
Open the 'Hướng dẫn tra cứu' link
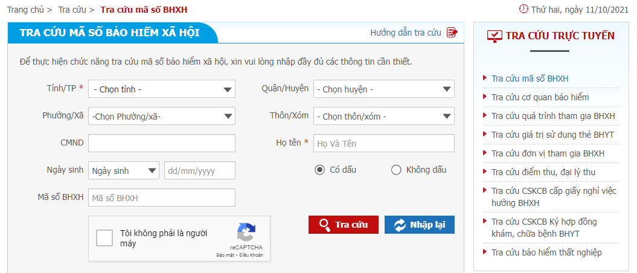tap(405, 33)
